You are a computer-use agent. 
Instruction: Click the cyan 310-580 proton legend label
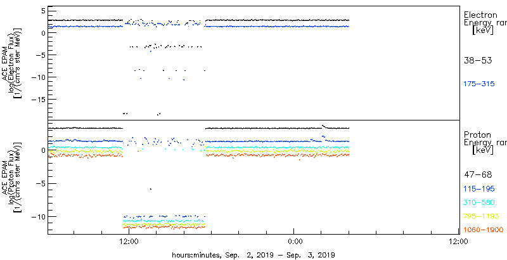pyautogui.click(x=479, y=203)
